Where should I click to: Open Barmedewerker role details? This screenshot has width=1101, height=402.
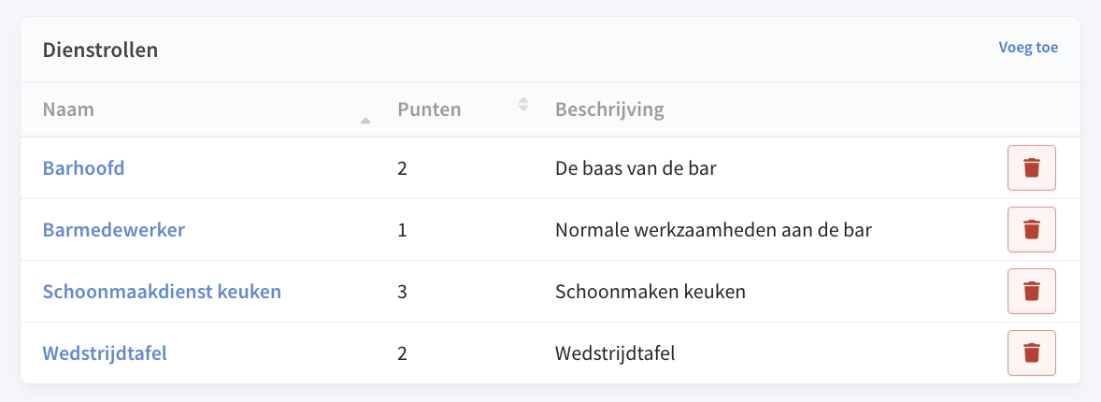click(114, 230)
